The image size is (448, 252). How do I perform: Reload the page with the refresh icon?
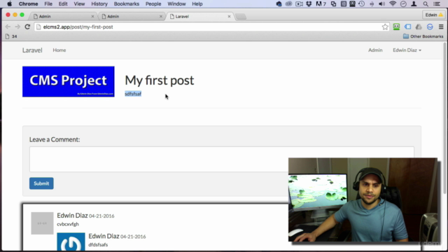[x=27, y=27]
